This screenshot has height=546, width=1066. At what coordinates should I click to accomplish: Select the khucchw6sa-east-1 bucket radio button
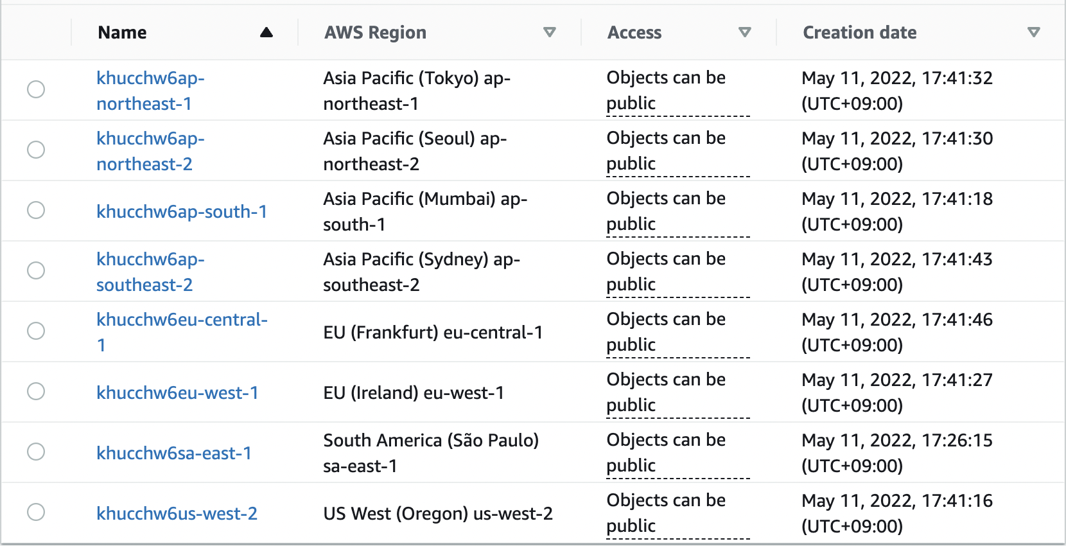point(36,452)
